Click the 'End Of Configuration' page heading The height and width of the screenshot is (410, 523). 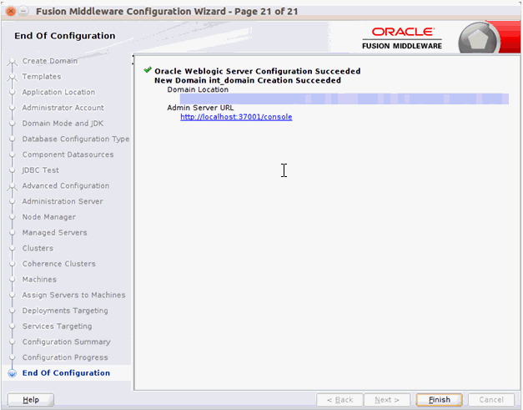[65, 35]
